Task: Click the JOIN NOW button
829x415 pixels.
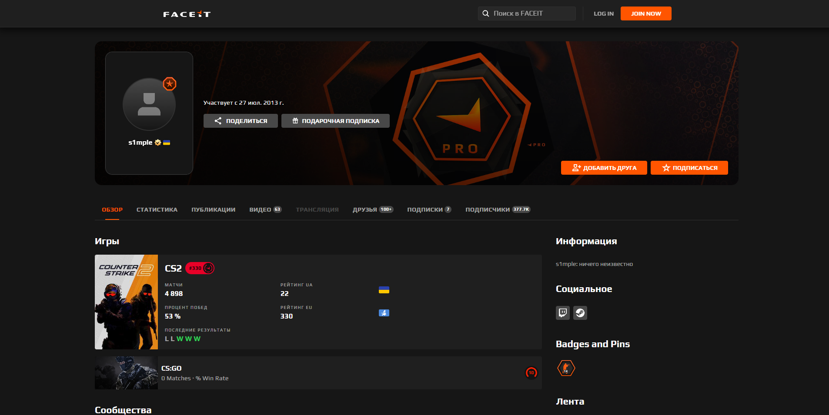Action: 646,13
